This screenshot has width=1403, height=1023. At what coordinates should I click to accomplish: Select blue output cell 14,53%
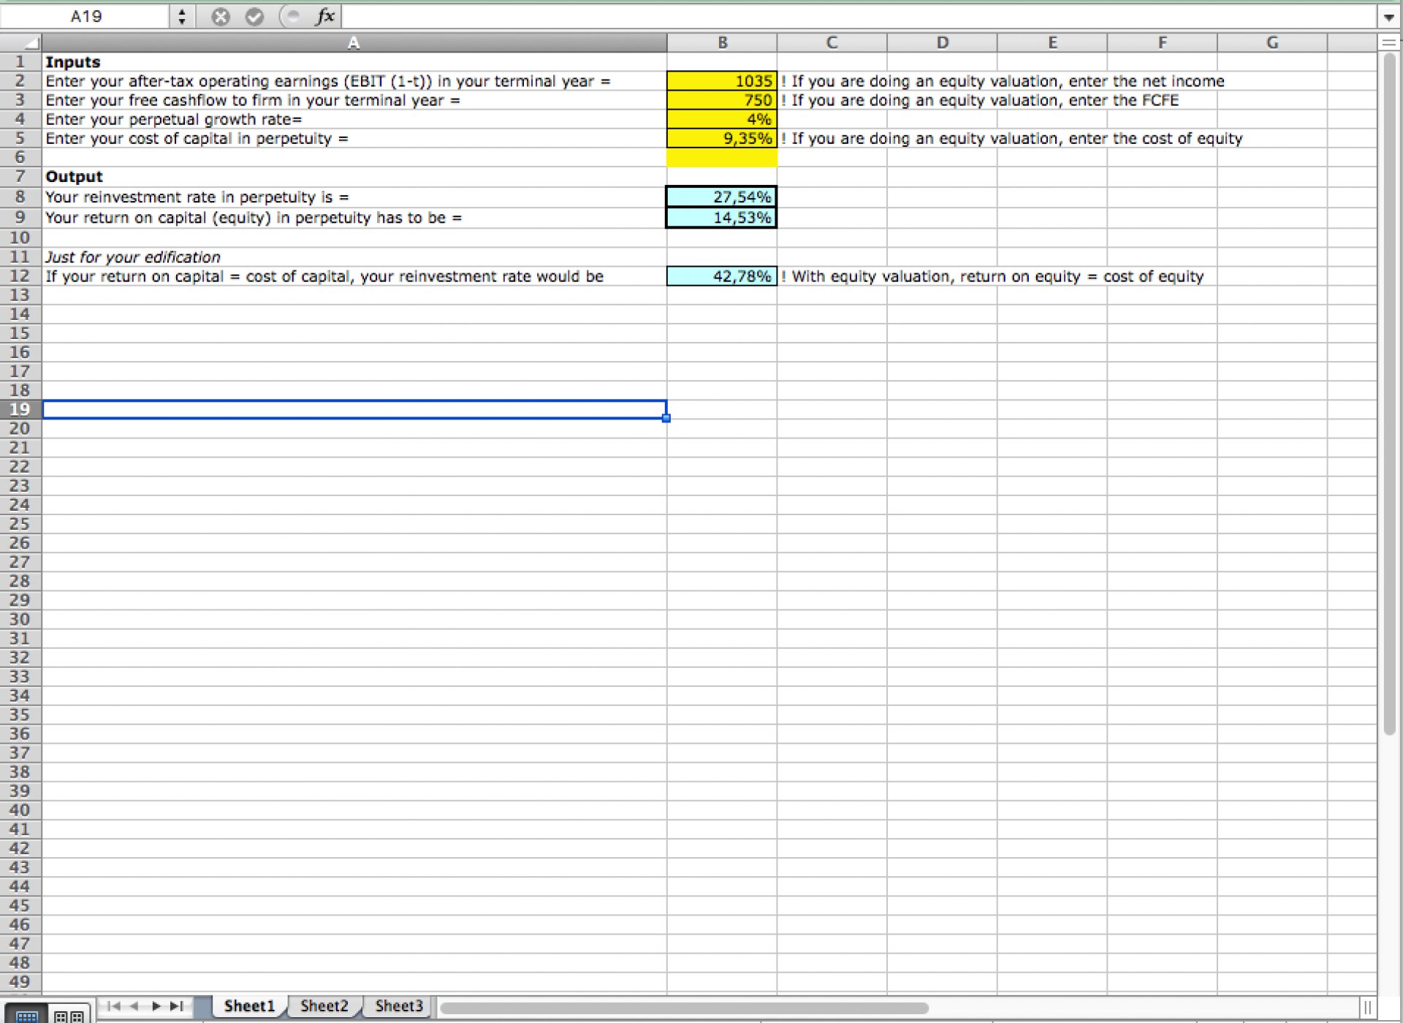click(x=722, y=218)
